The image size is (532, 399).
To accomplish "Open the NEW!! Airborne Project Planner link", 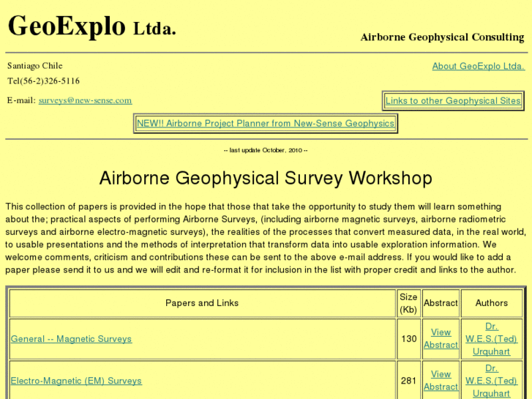I will 266,123.
